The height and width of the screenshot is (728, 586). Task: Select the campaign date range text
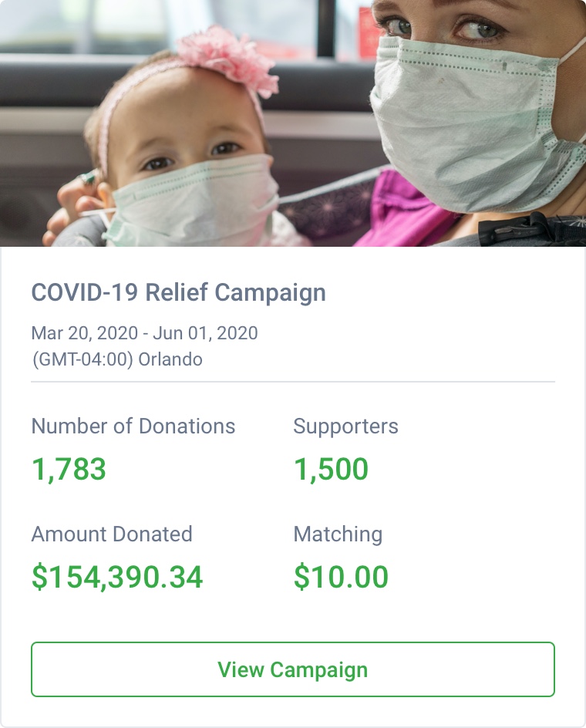point(144,333)
